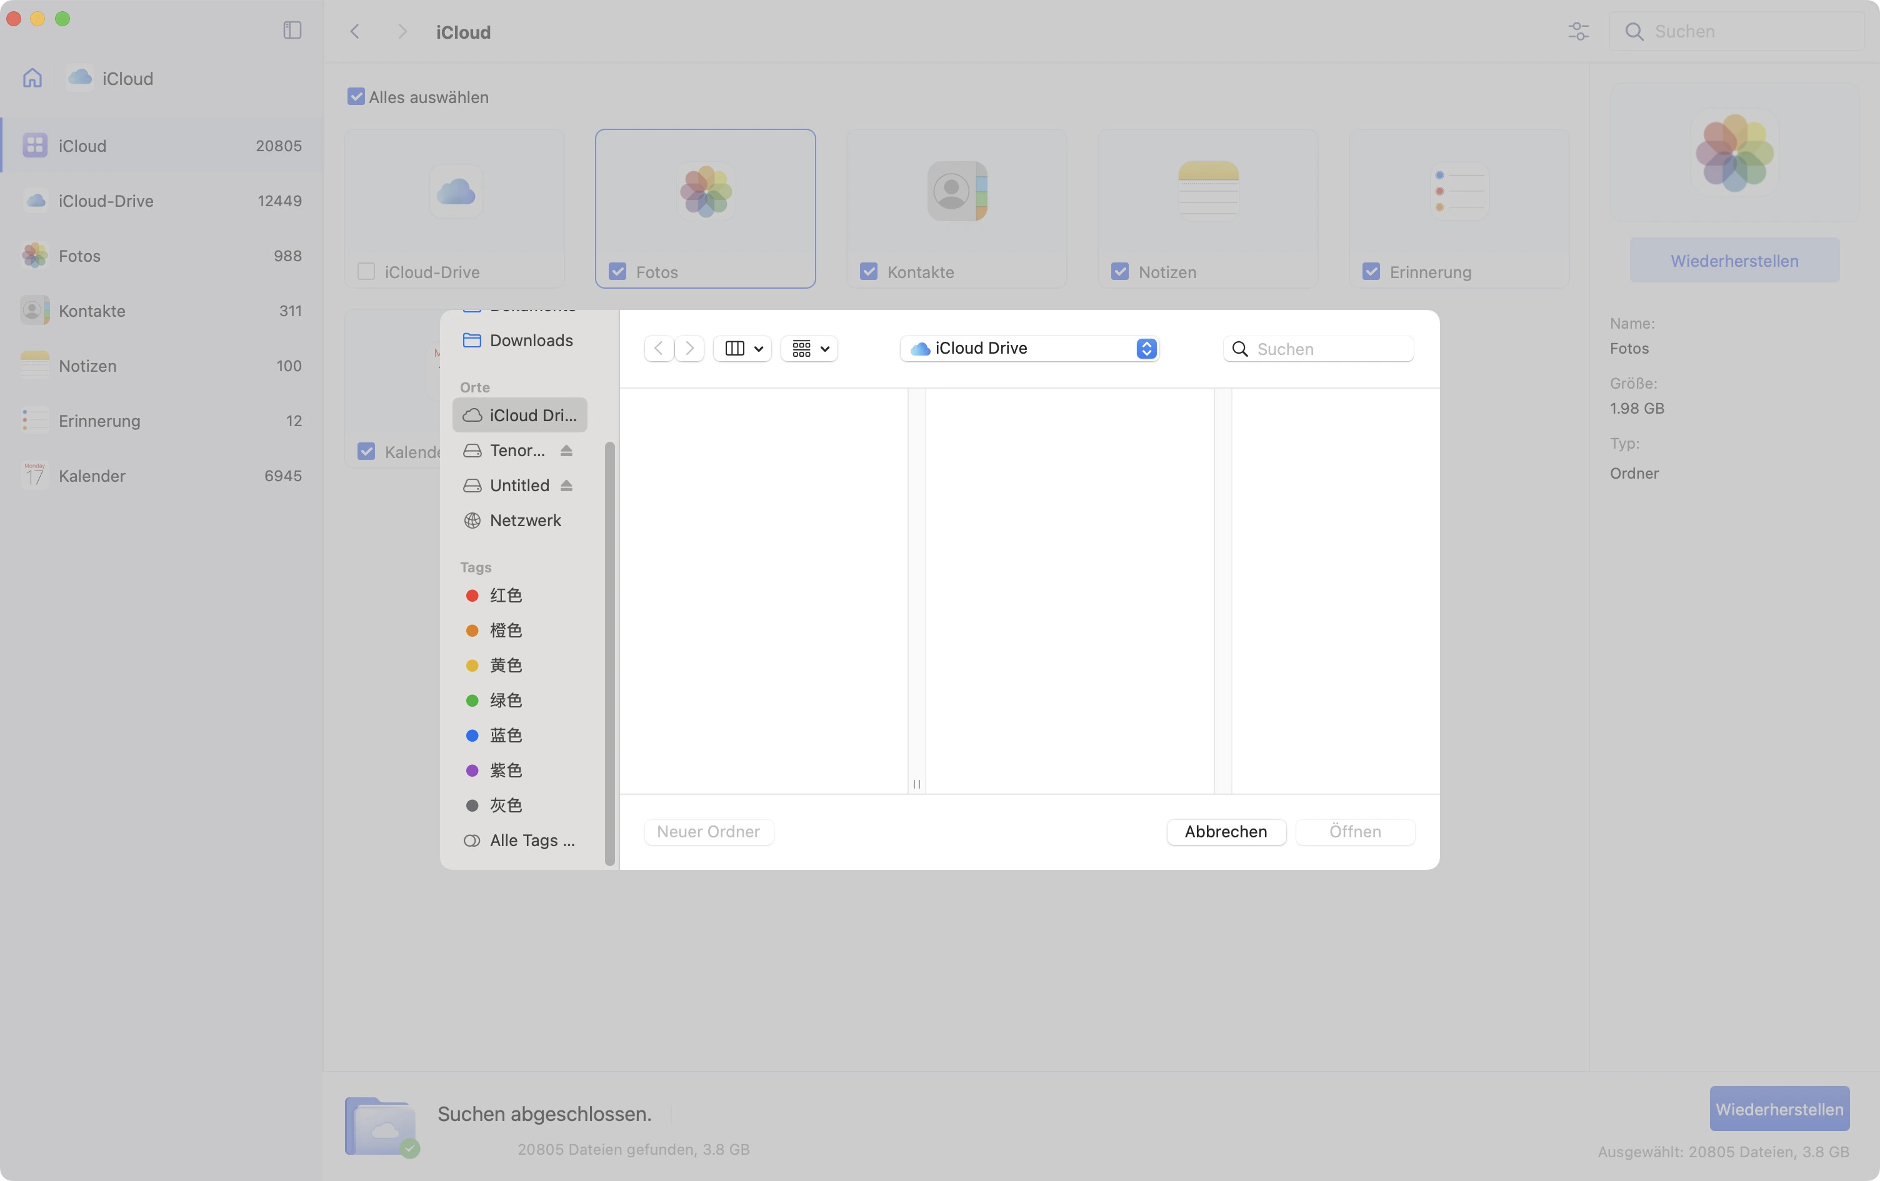
Task: Select the blue 蓝色 tag
Action: pyautogui.click(x=519, y=735)
